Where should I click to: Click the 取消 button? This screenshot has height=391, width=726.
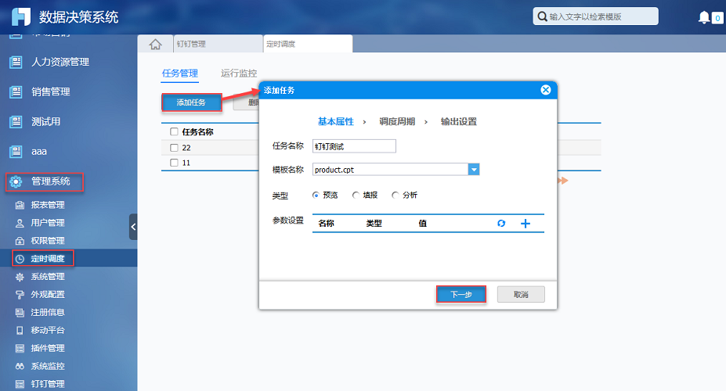tap(521, 294)
